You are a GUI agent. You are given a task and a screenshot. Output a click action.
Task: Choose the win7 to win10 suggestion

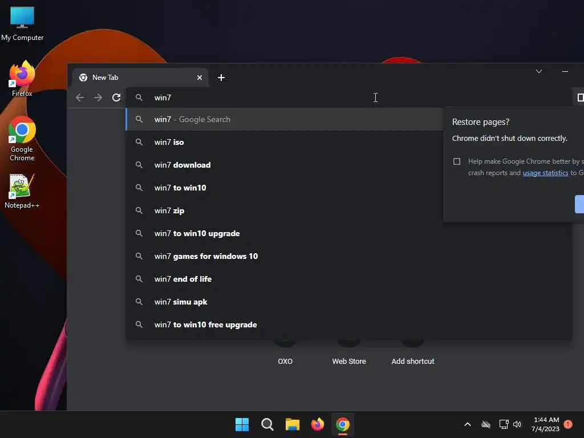tap(285, 188)
